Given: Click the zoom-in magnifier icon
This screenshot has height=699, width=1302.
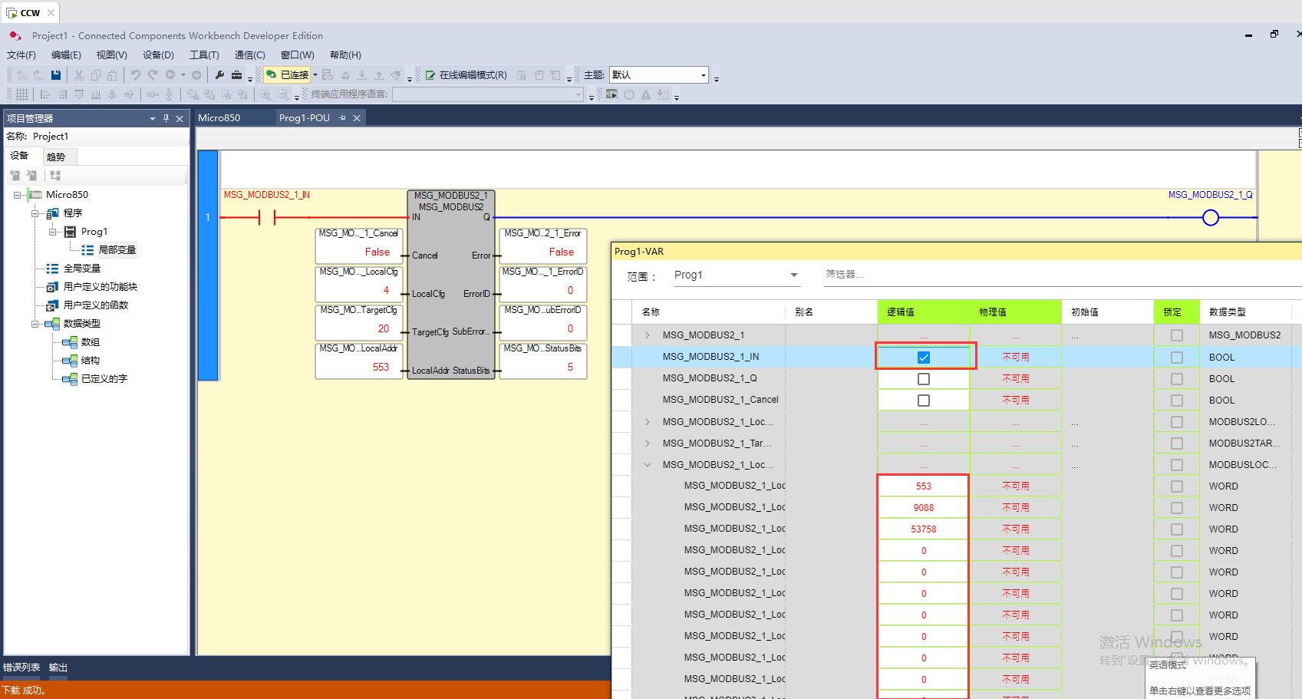Looking at the screenshot, I should point(265,94).
